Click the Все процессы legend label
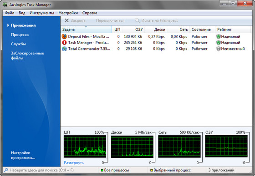Image resolution: width=255 pixels, height=176 pixels. (x=117, y=170)
